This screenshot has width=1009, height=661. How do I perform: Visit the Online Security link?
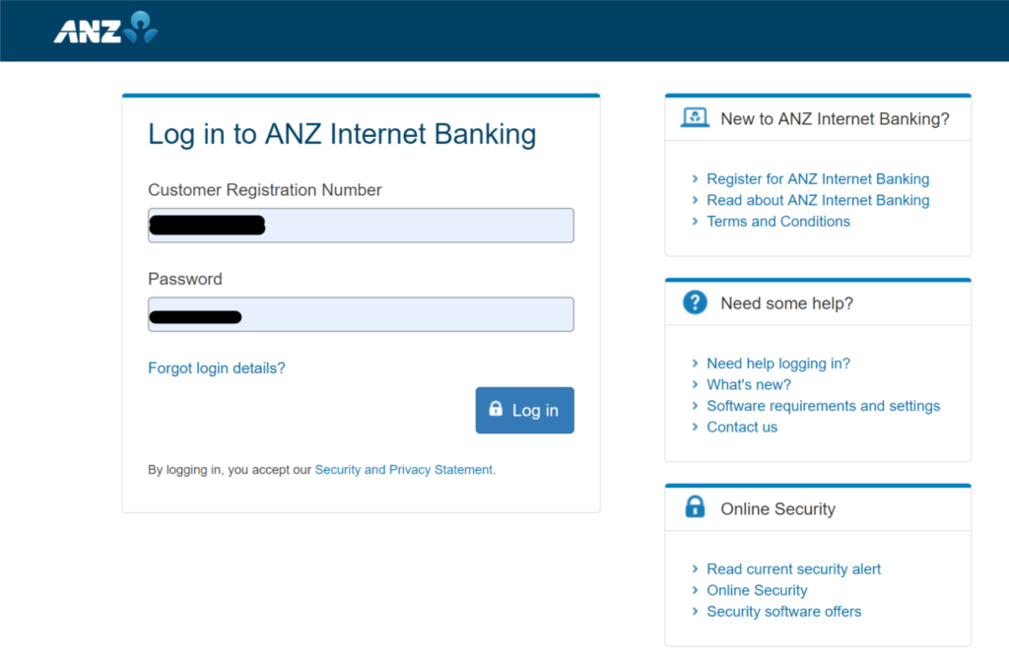tap(757, 590)
